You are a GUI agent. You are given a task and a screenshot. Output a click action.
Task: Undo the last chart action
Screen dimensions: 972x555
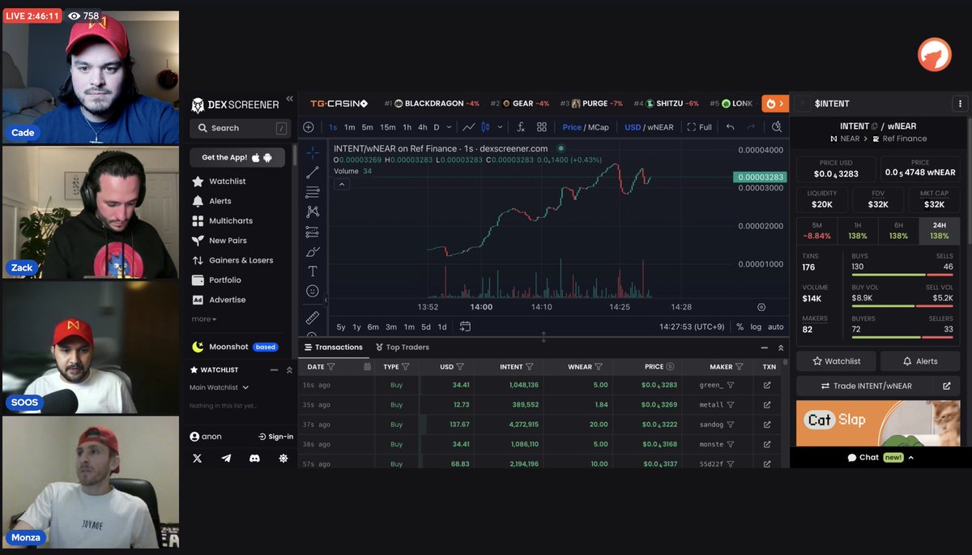730,127
